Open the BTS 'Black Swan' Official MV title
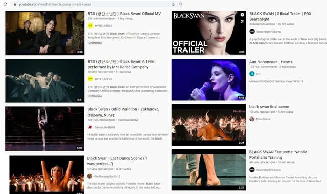Screen dimensions: 327x194 [x=124, y=14]
